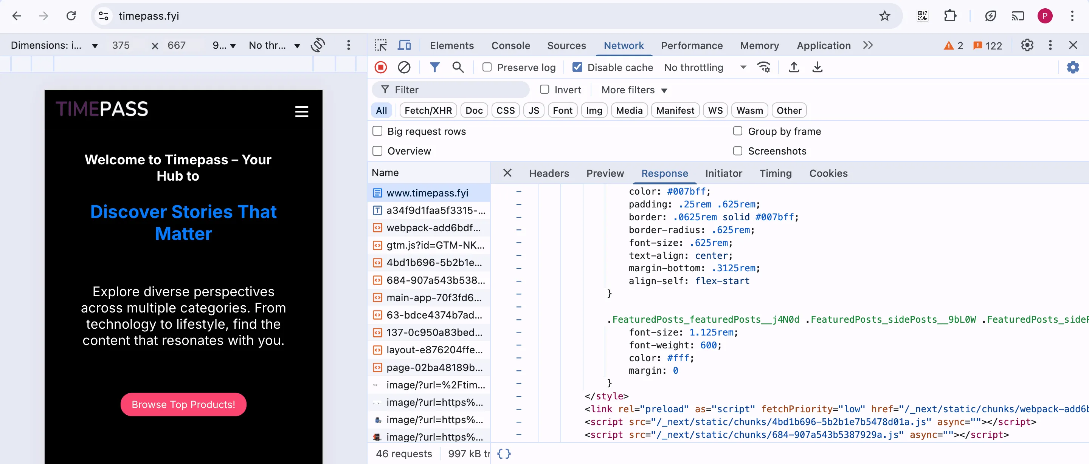Switch to the Console tab

[510, 46]
